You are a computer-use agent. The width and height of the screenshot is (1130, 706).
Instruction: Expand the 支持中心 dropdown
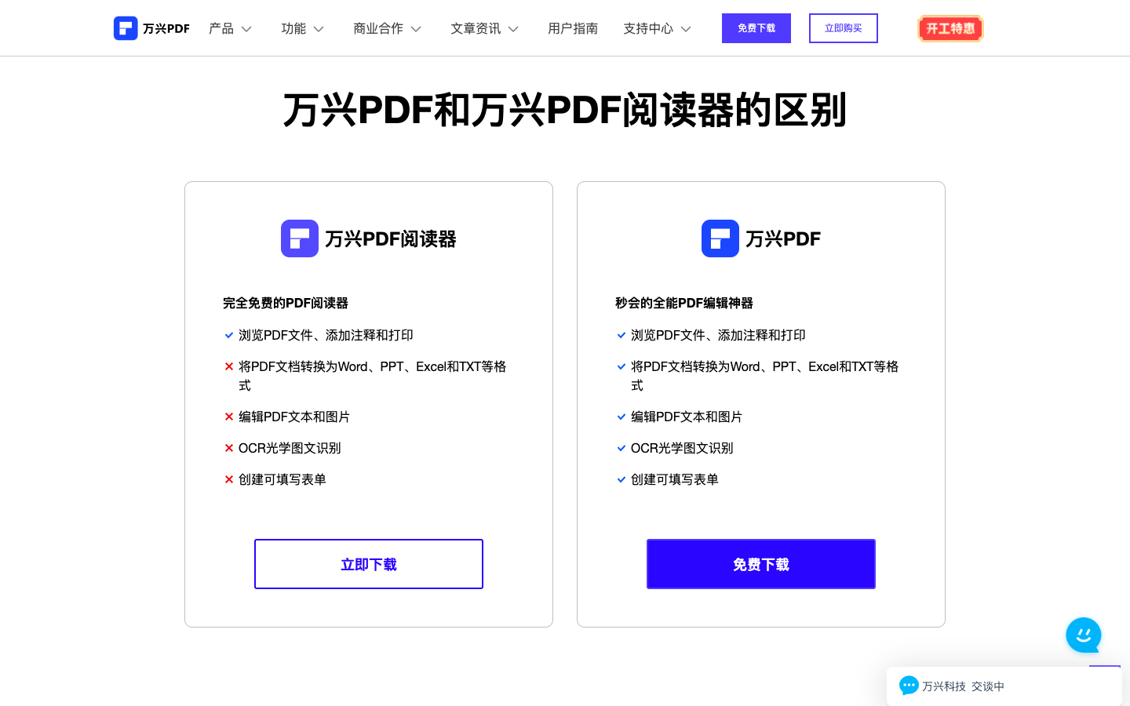pyautogui.click(x=657, y=28)
